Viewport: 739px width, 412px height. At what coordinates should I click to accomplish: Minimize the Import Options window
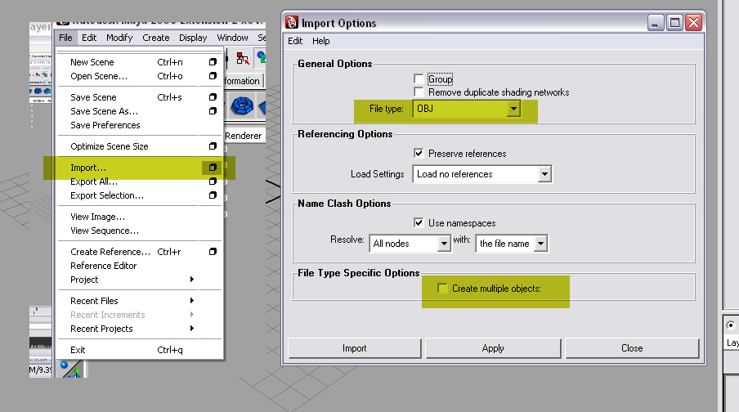655,23
